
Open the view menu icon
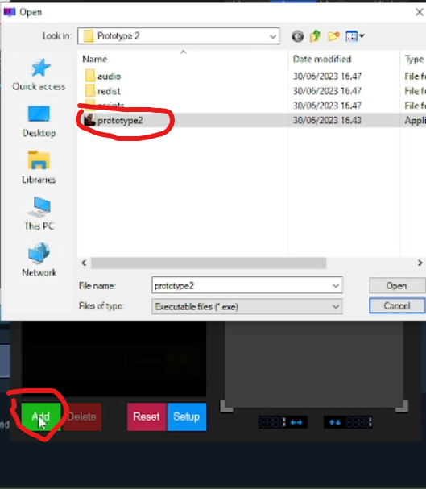pos(354,36)
